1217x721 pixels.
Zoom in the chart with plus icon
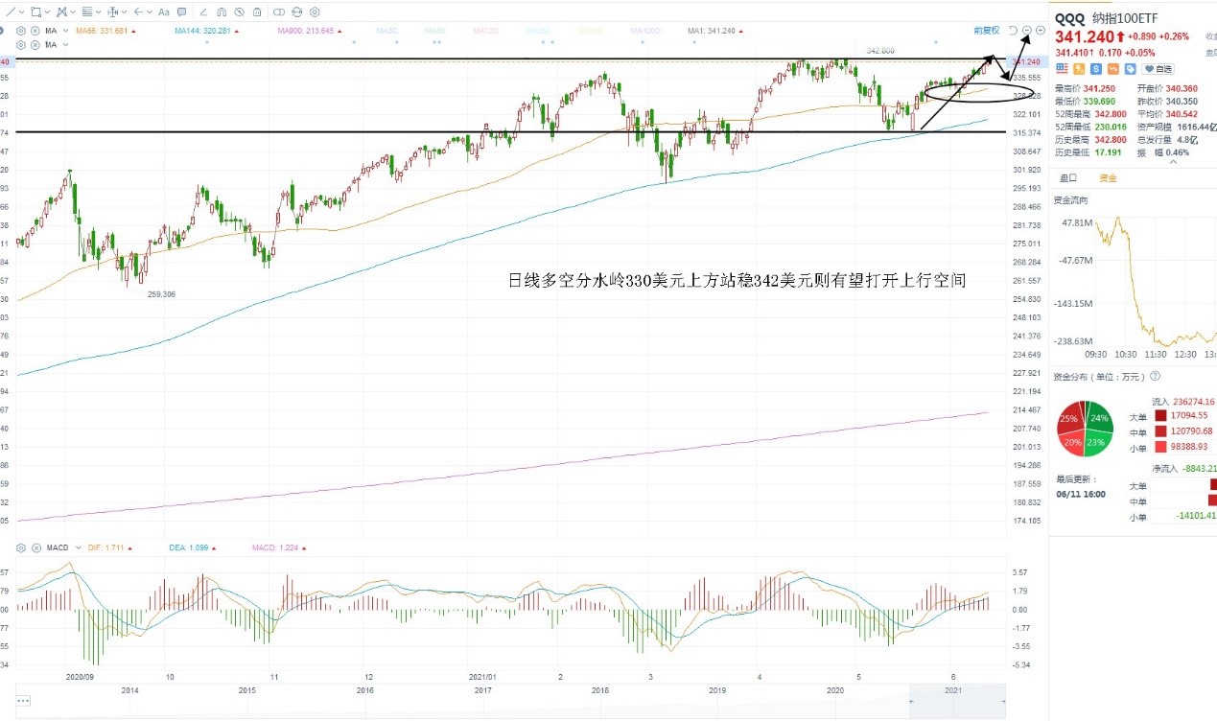click(x=1041, y=31)
